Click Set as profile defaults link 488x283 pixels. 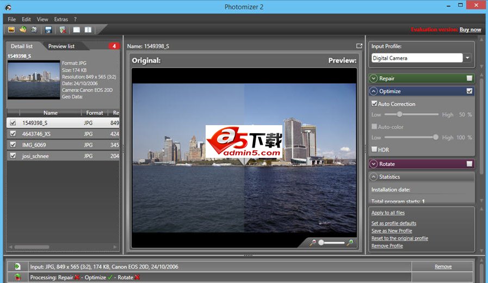(394, 223)
